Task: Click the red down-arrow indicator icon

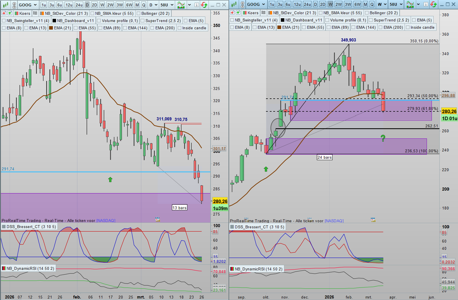Action: pos(4,13)
